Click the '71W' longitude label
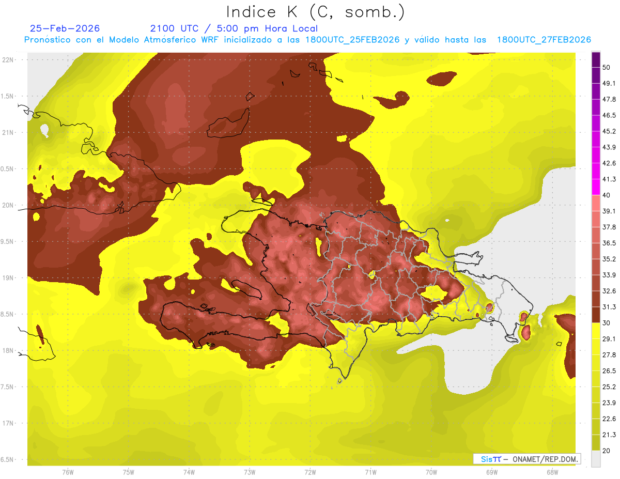The height and width of the screenshot is (479, 620). (x=370, y=472)
